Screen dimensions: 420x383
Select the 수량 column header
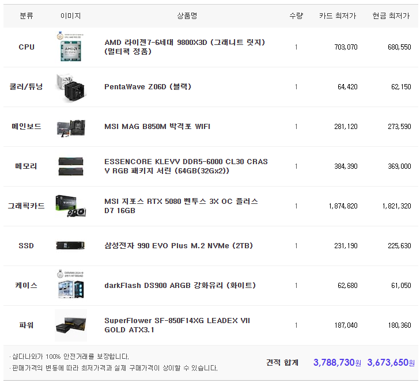click(296, 16)
